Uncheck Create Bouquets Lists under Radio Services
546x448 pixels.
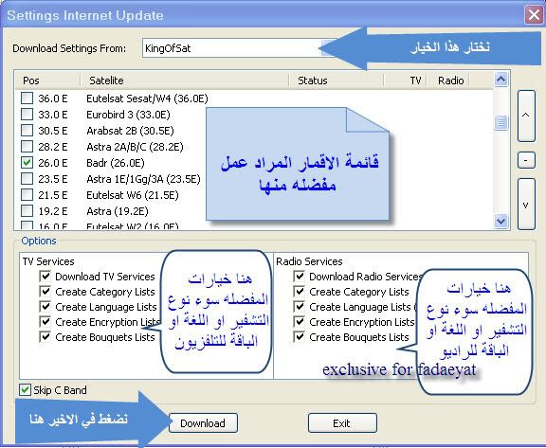point(300,337)
